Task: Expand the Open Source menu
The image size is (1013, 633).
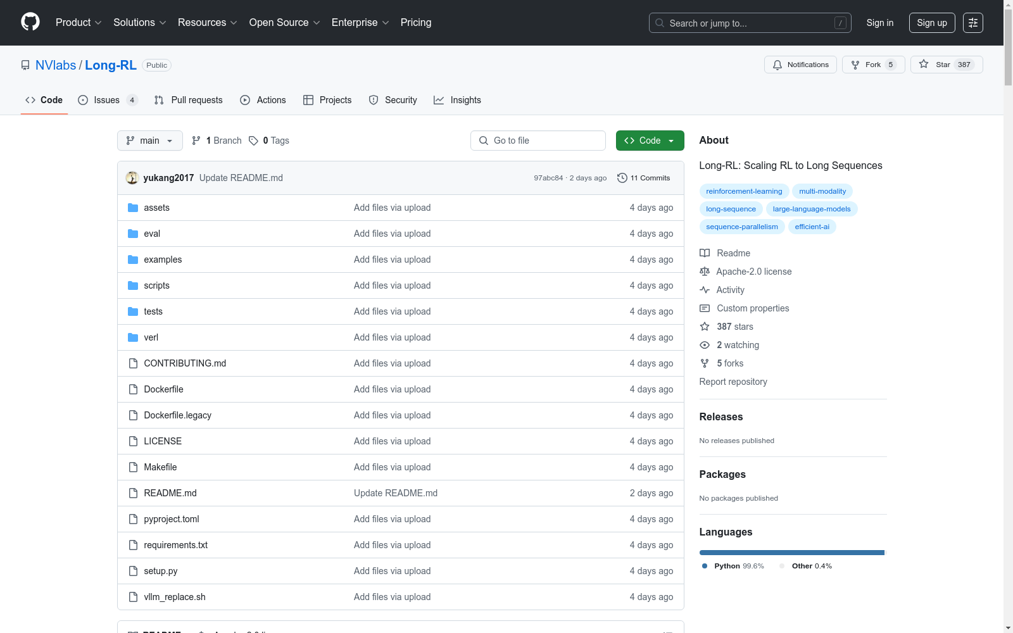Action: point(285,22)
